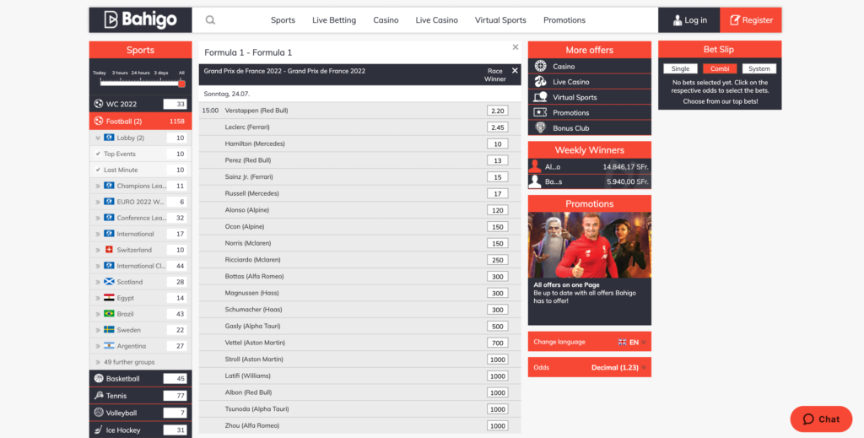Click Zhou (Alfa Romeo) odds 1000
Screen dimensions: 864x438
[x=497, y=426]
